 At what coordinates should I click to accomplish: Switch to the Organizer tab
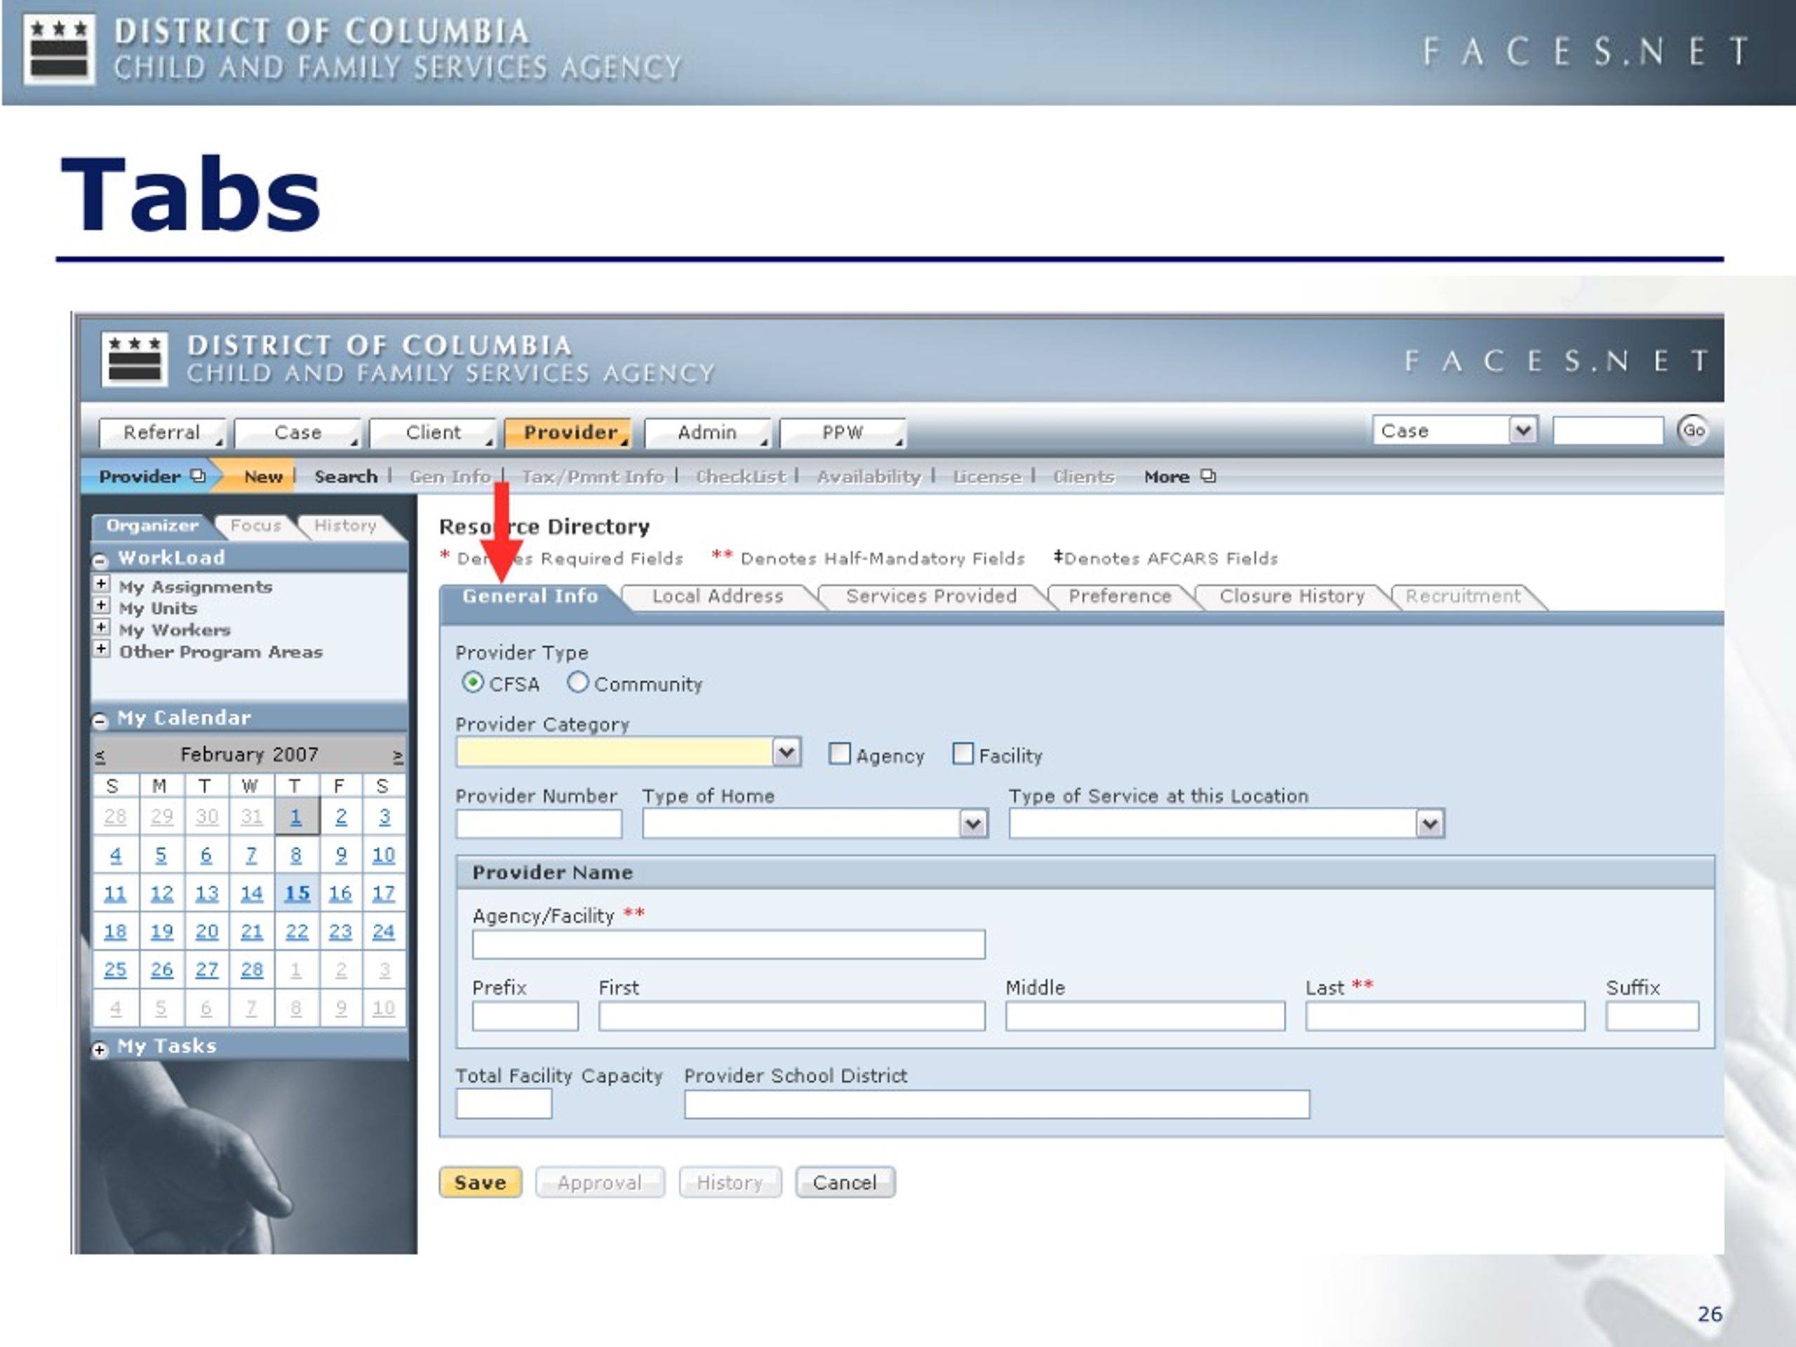[153, 526]
